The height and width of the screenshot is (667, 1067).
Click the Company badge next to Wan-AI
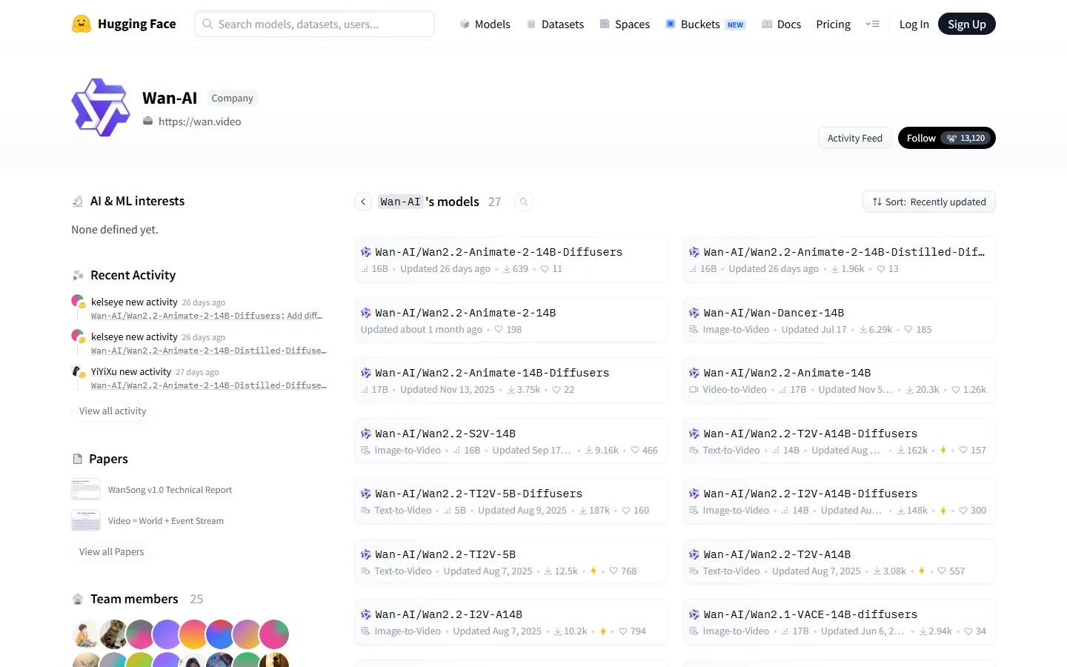coord(232,98)
